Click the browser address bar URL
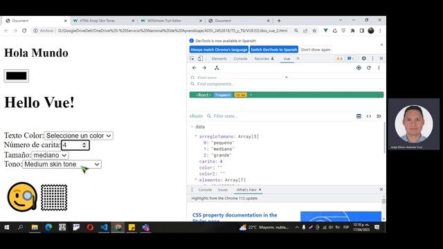Screen dimensions: 443x249 [172, 30]
